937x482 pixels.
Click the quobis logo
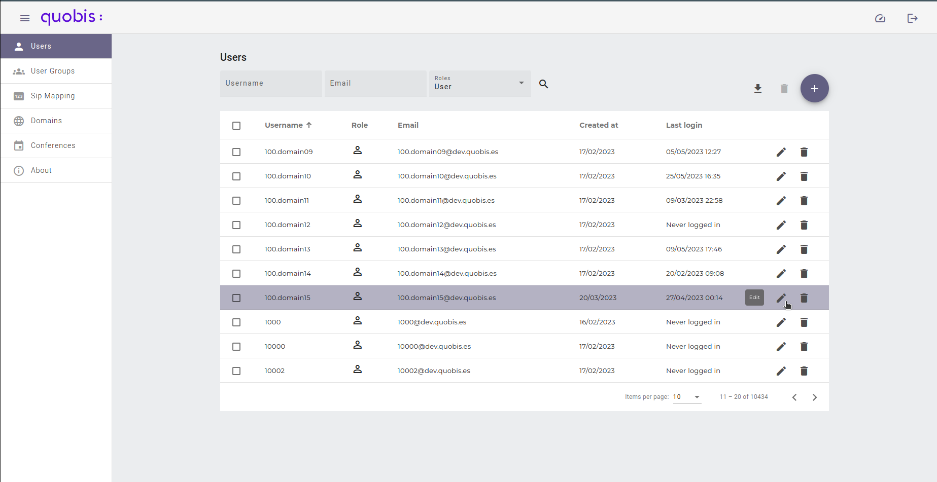tap(72, 17)
